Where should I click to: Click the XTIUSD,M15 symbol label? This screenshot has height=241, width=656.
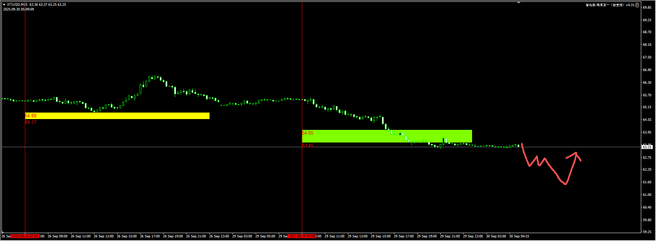(17, 5)
